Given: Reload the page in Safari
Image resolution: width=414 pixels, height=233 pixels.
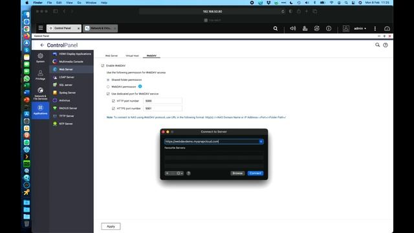Looking at the screenshot, I should click(x=283, y=12).
